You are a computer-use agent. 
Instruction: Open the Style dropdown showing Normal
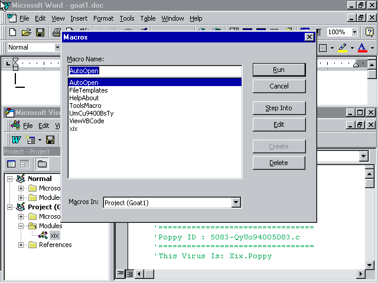tap(57, 47)
